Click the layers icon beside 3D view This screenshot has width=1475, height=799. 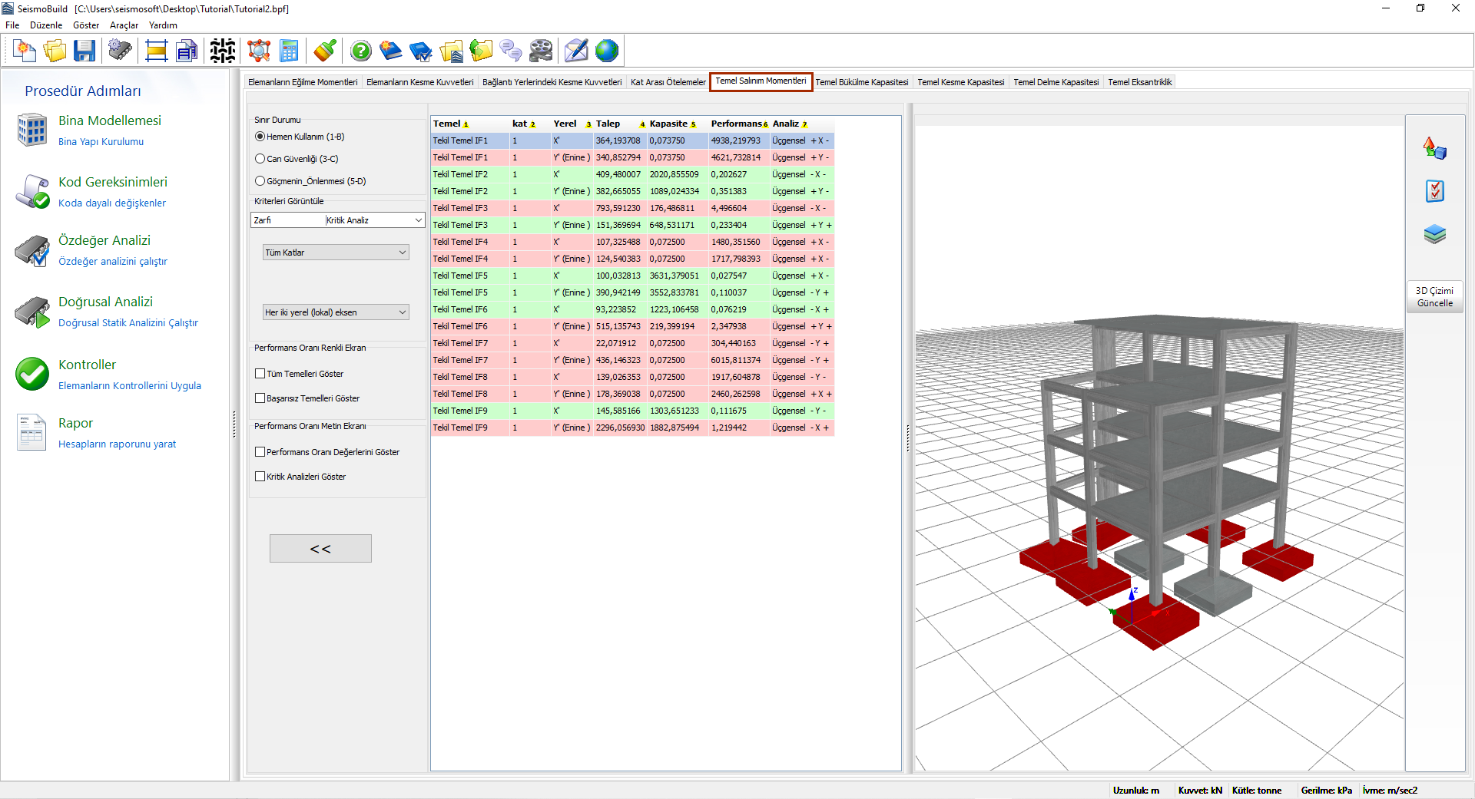point(1434,234)
